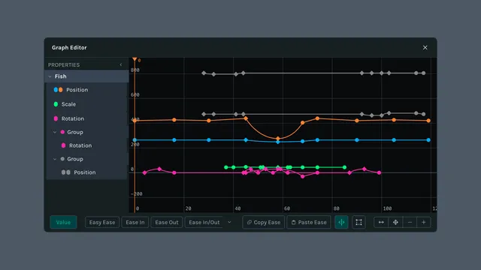Collapse the Properties sidebar arrow
This screenshot has height=270, width=481.
[121, 65]
